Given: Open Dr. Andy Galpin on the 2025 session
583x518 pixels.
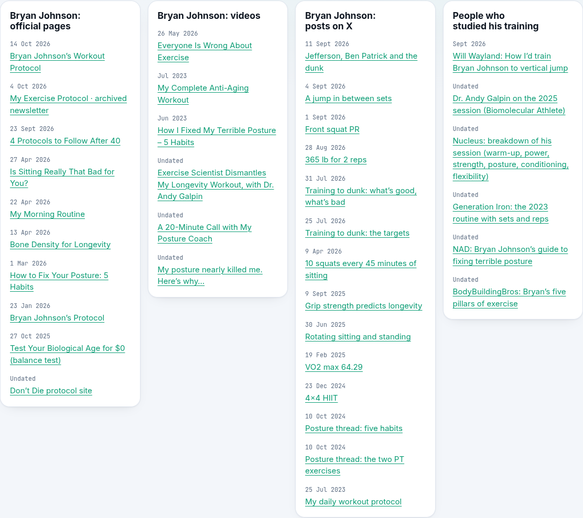Looking at the screenshot, I should (509, 104).
